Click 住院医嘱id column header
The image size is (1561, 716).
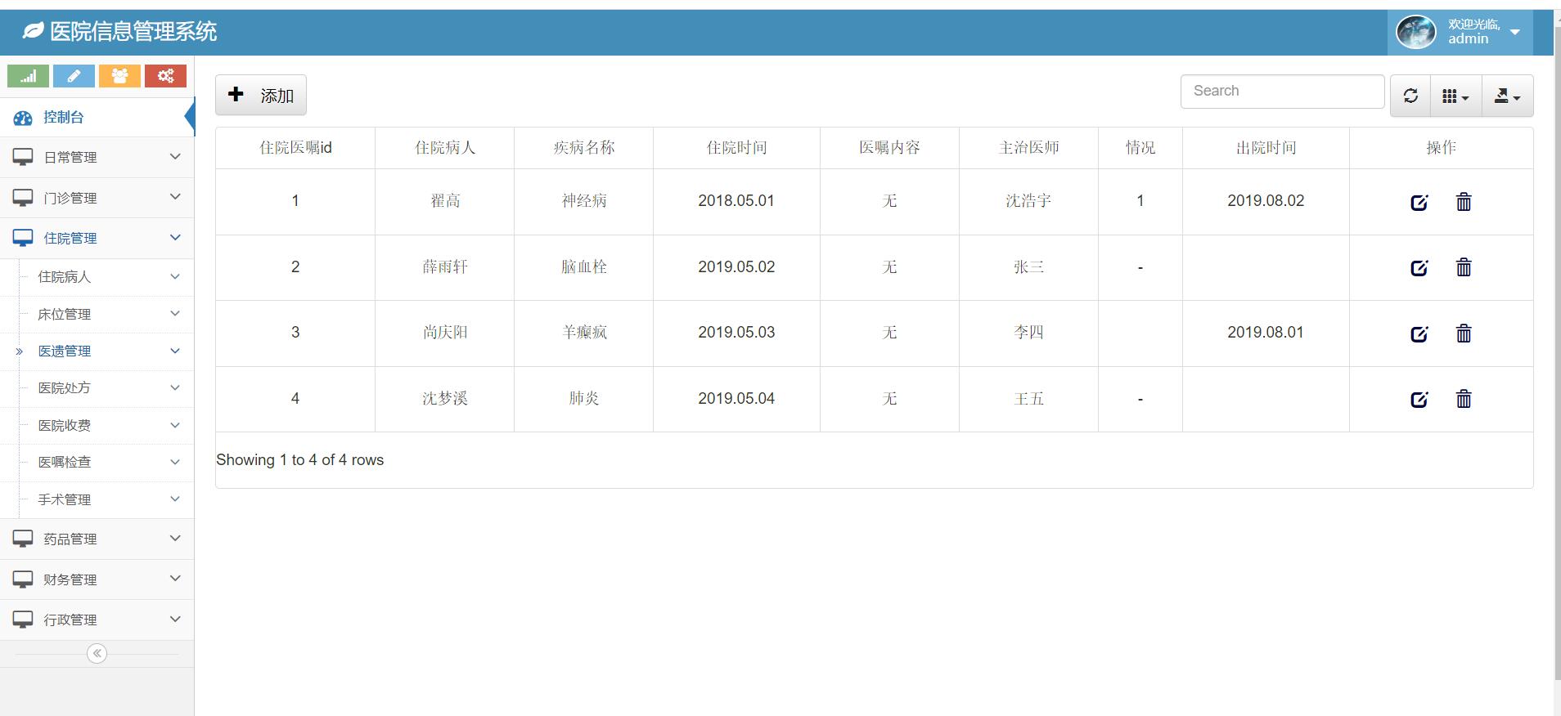pos(295,148)
